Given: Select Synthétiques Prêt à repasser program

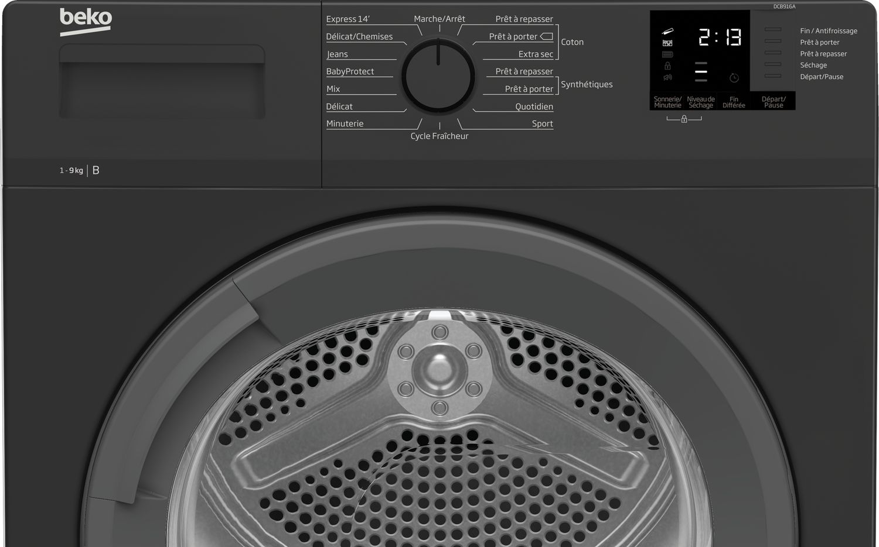Looking at the screenshot, I should (524, 71).
